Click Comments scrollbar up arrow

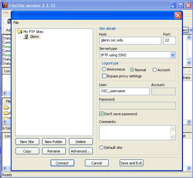pos(172,128)
